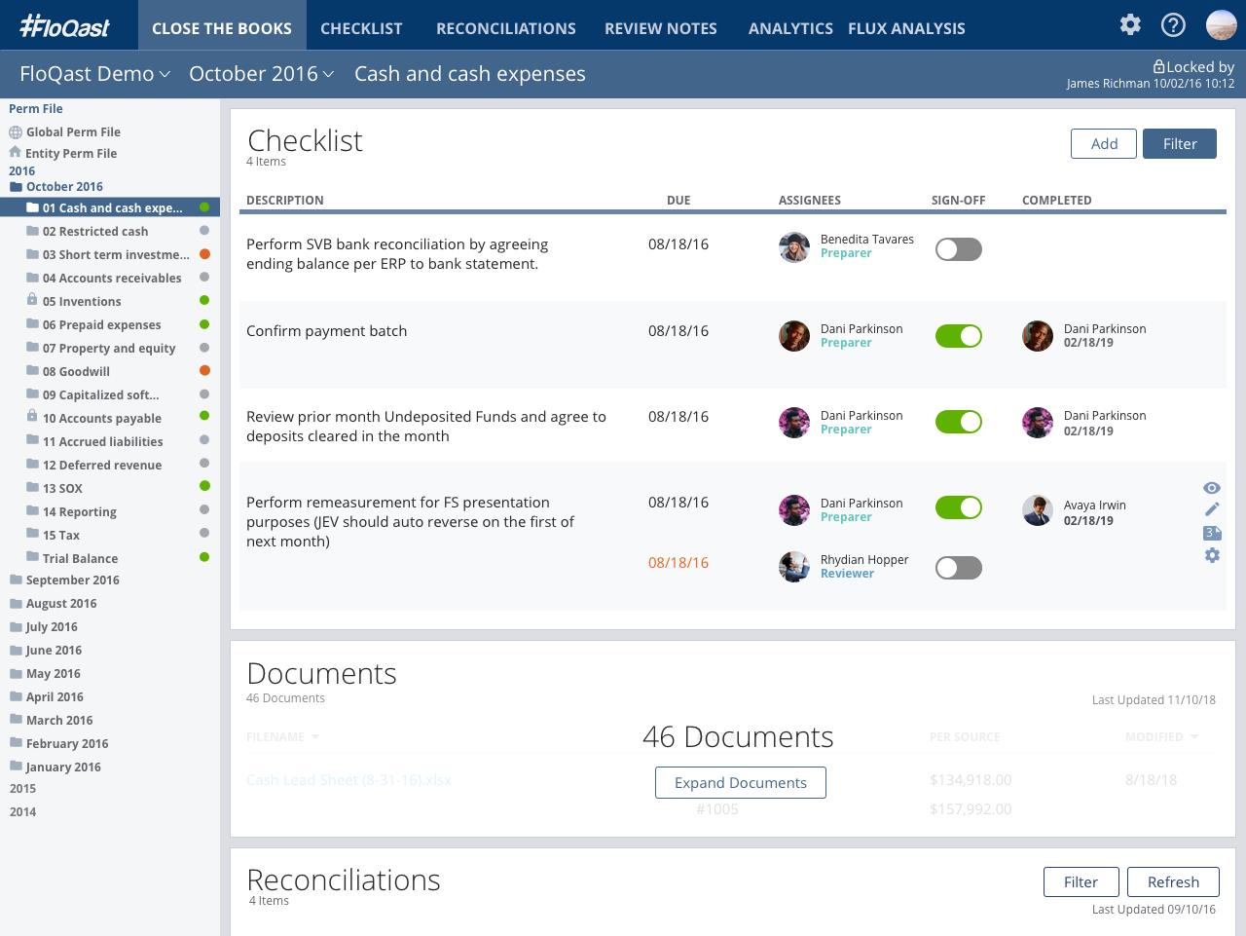The image size is (1246, 936).
Task: Toggle sign-off for Confirm payment batch
Action: (x=959, y=336)
